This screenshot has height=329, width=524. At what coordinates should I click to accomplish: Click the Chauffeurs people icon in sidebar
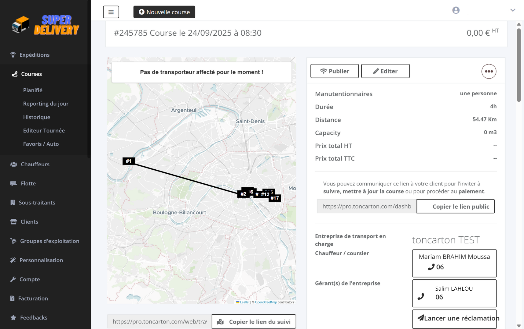(x=13, y=164)
